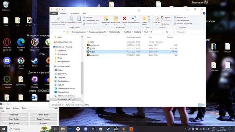Switch to the View ribbon tab
Image resolution: width=235 pixels, height=132 pixels.
point(84,13)
